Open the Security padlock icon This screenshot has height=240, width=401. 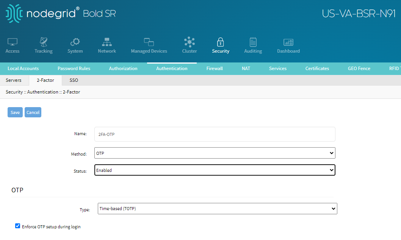click(x=221, y=42)
